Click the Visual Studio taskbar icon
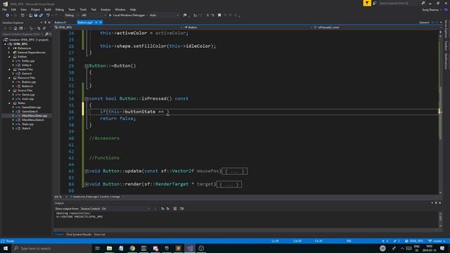Screen dimensions: 450x253 pyautogui.click(x=190, y=248)
